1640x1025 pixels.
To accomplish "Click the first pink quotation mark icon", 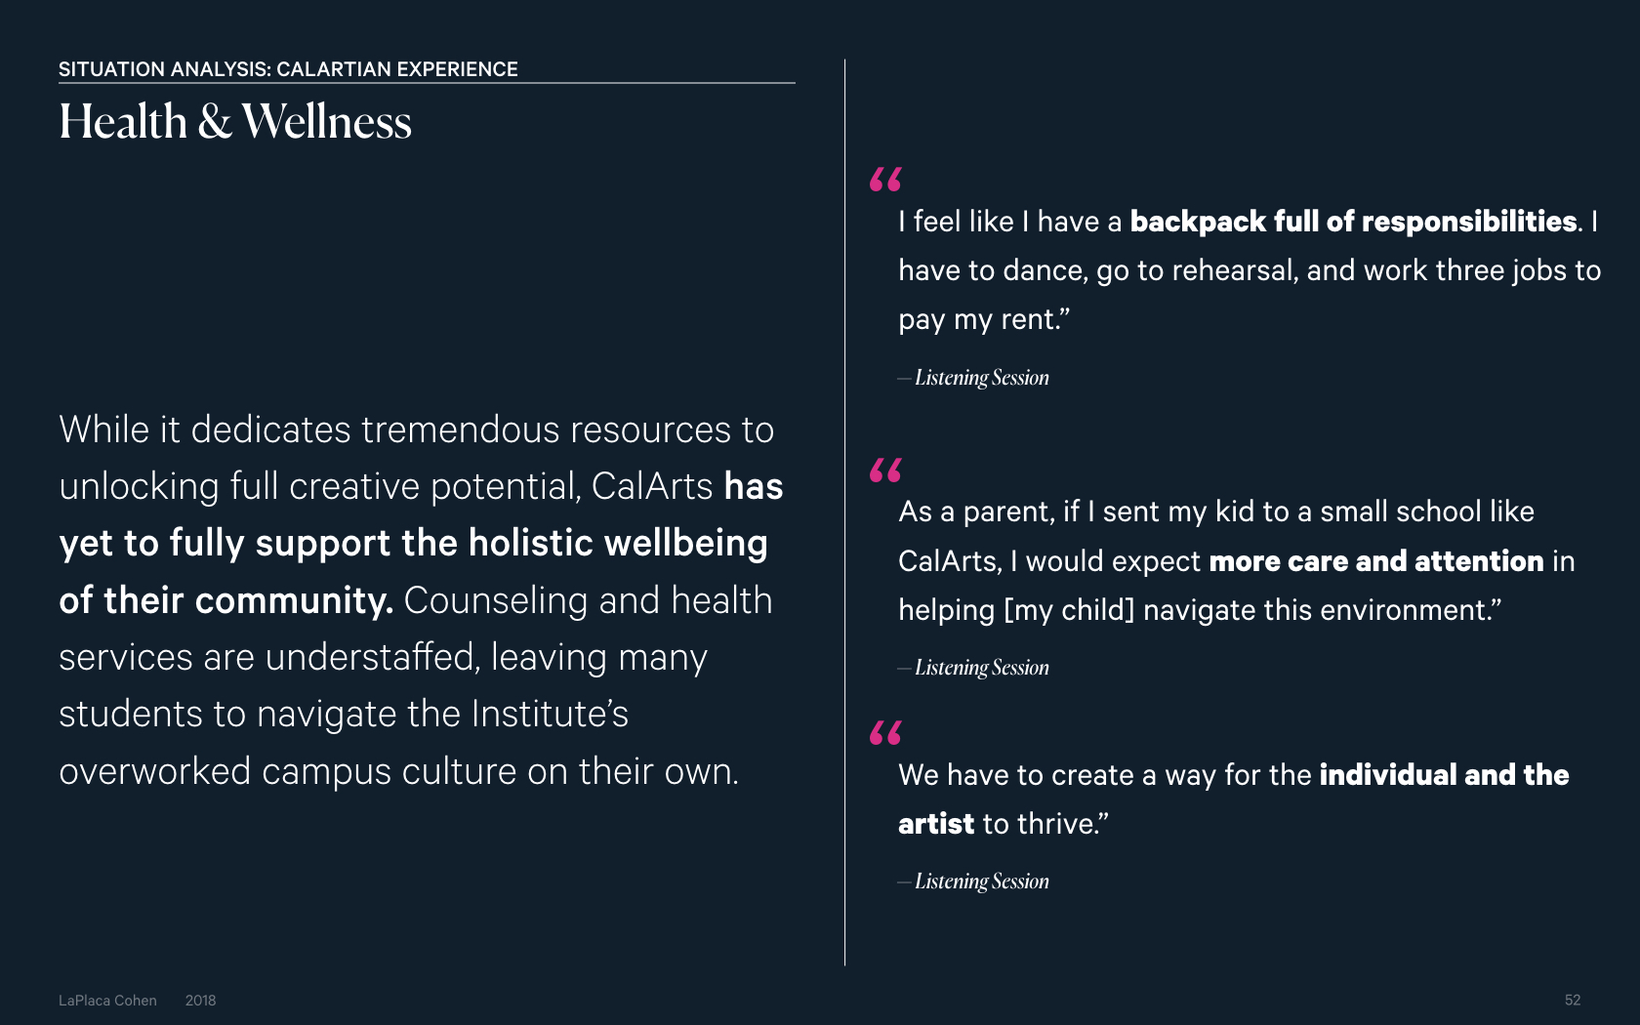I will click(x=885, y=179).
